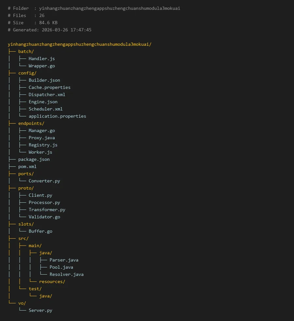Select the Resolver.java file
The width and height of the screenshot is (294, 321).
point(66,274)
